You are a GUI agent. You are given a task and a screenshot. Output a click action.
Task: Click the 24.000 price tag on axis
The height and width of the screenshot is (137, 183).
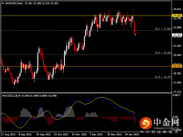(x=177, y=16)
